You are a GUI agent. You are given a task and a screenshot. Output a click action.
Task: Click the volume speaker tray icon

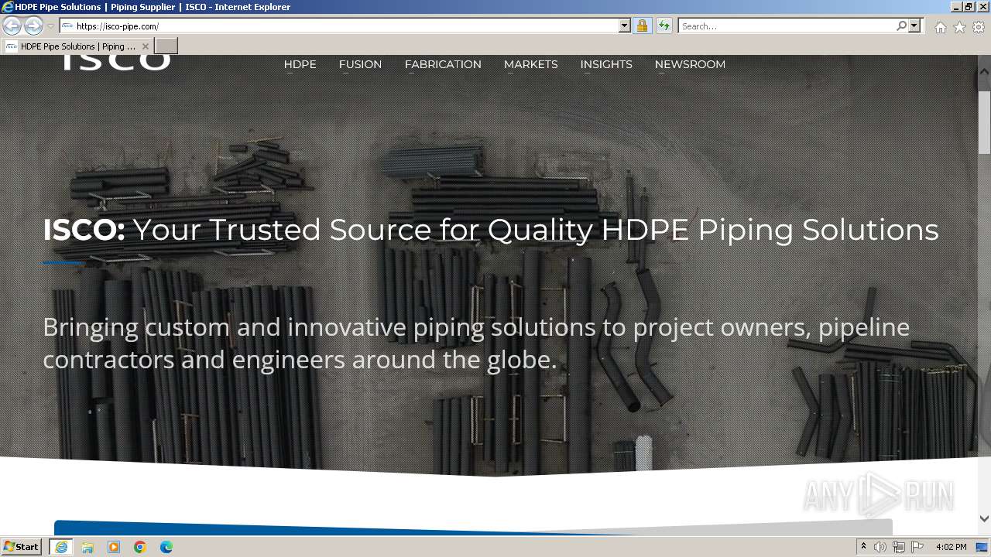tap(880, 547)
